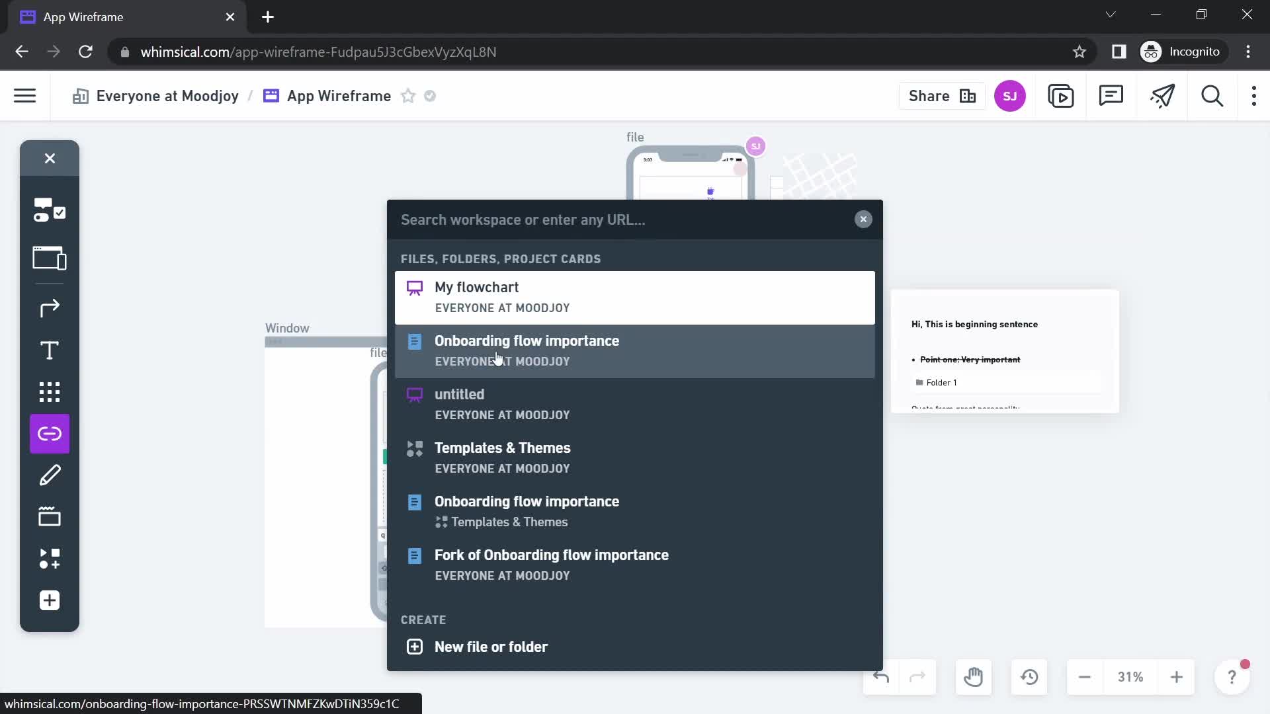Select the frame/device window tool
The height and width of the screenshot is (714, 1270).
tap(50, 258)
